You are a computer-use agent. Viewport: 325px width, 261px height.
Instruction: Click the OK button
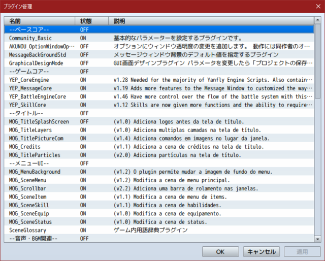(220, 252)
